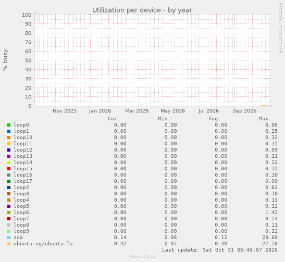Click sda current value 0.14
285x262 pixels.
coord(120,238)
